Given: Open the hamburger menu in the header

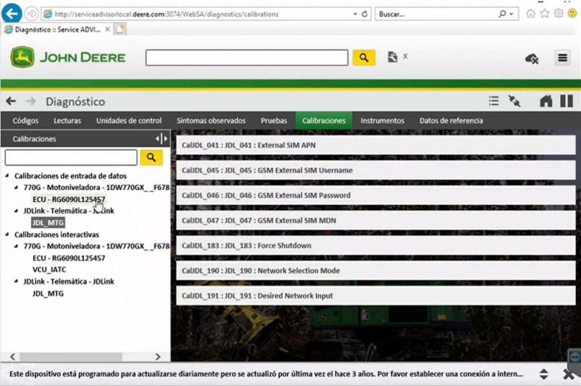Looking at the screenshot, I should click(562, 57).
